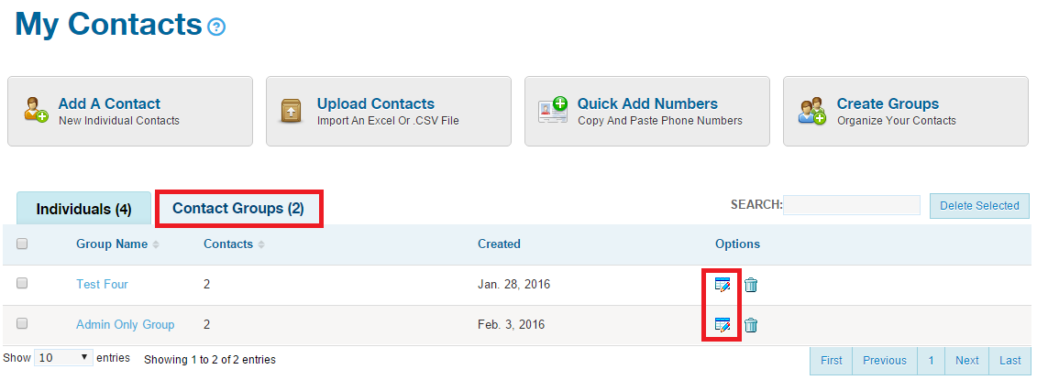Image resolution: width=1037 pixels, height=380 pixels.
Task: Switch to the Individuals (4) tab
Action: click(84, 209)
